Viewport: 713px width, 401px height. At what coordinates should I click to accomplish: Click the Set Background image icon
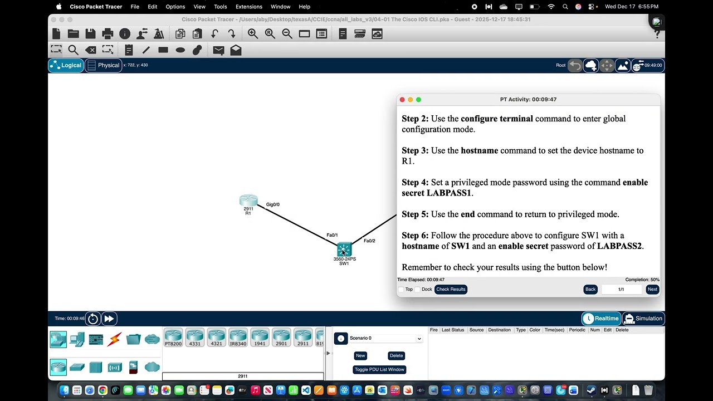click(623, 65)
